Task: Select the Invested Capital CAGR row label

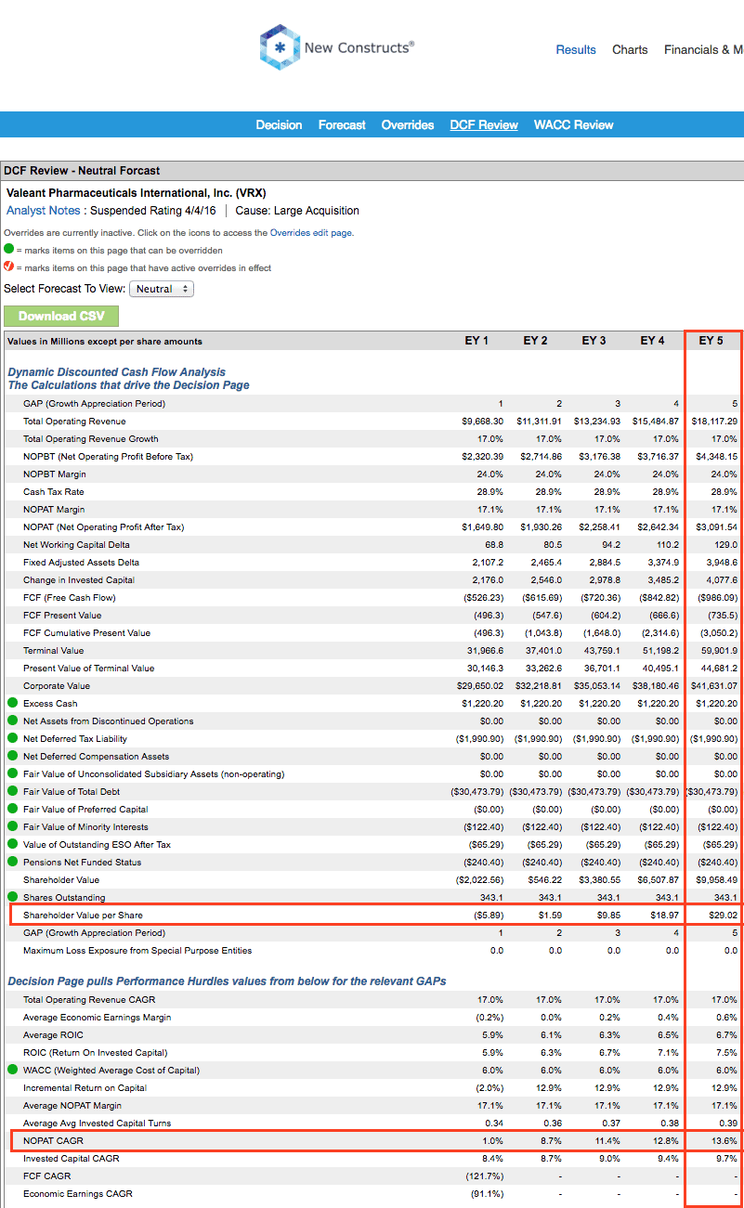Action: point(72,1158)
